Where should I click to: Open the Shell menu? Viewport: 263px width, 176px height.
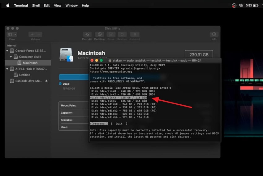coord(36,6)
